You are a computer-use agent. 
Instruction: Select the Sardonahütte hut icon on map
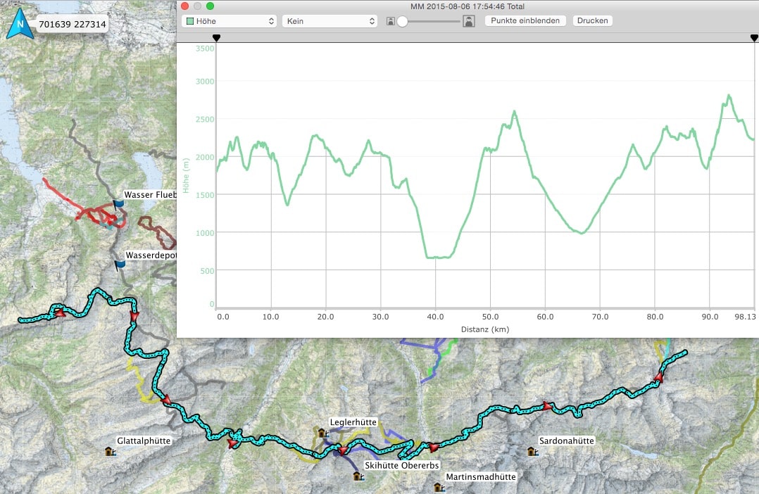click(532, 451)
